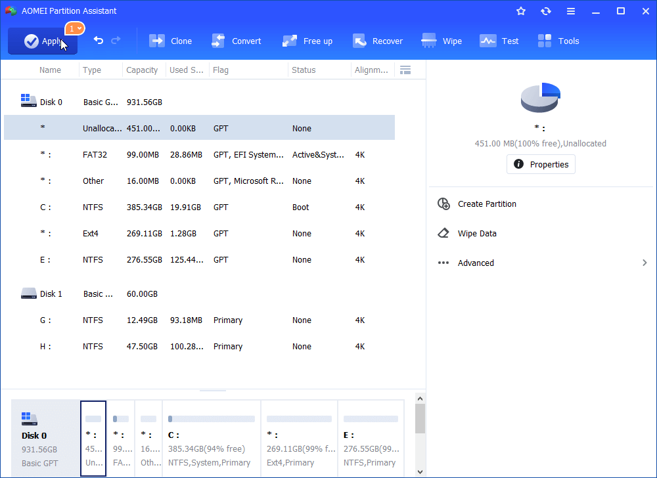Open the Clone tool
This screenshot has width=657, height=478.
[x=170, y=41]
